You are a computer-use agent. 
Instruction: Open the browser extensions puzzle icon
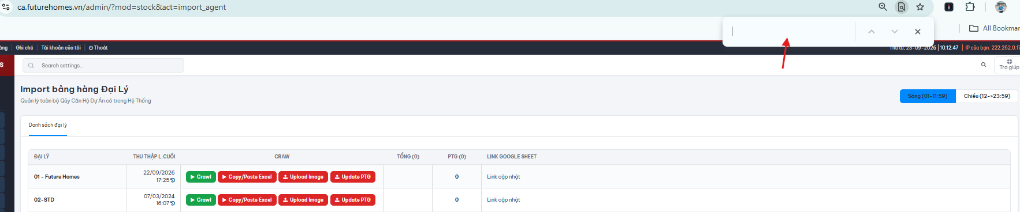click(970, 7)
